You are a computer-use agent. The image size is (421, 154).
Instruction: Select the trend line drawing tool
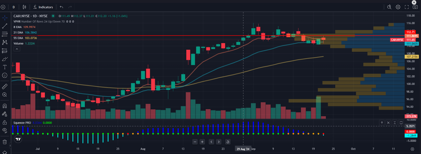click(5, 26)
